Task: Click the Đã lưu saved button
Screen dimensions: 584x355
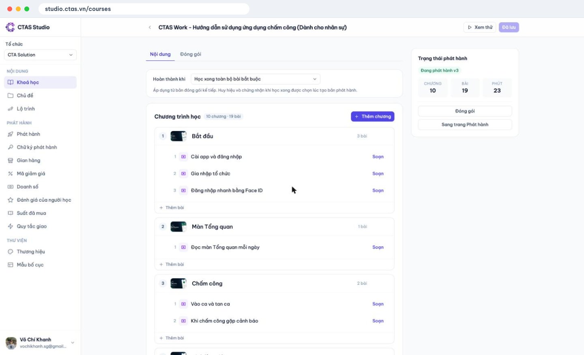Action: 509,27
